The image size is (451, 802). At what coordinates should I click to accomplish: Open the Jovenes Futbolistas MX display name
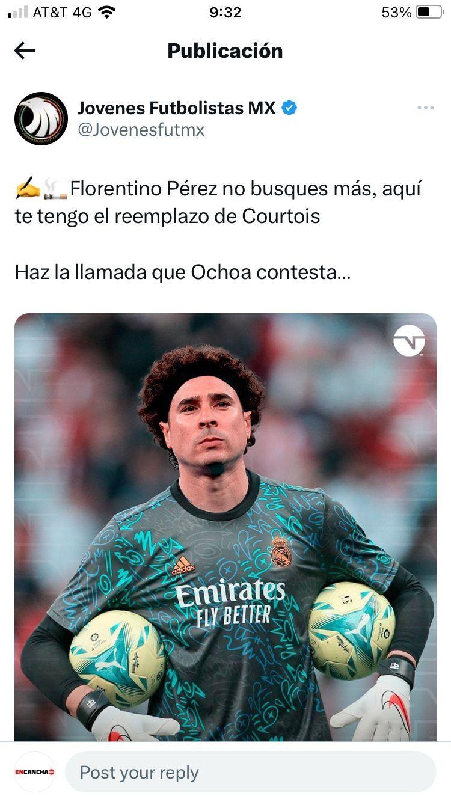pos(177,108)
